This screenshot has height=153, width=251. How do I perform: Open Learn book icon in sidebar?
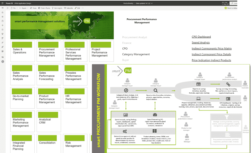pyautogui.click(x=3, y=51)
